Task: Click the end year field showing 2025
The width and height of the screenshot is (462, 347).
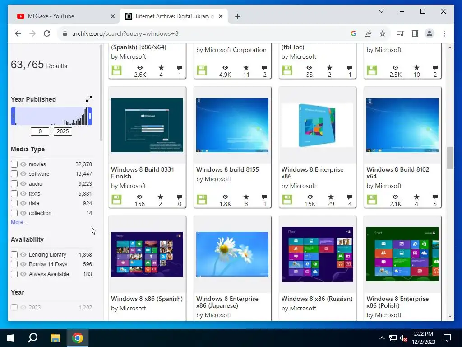Action: 63,131
